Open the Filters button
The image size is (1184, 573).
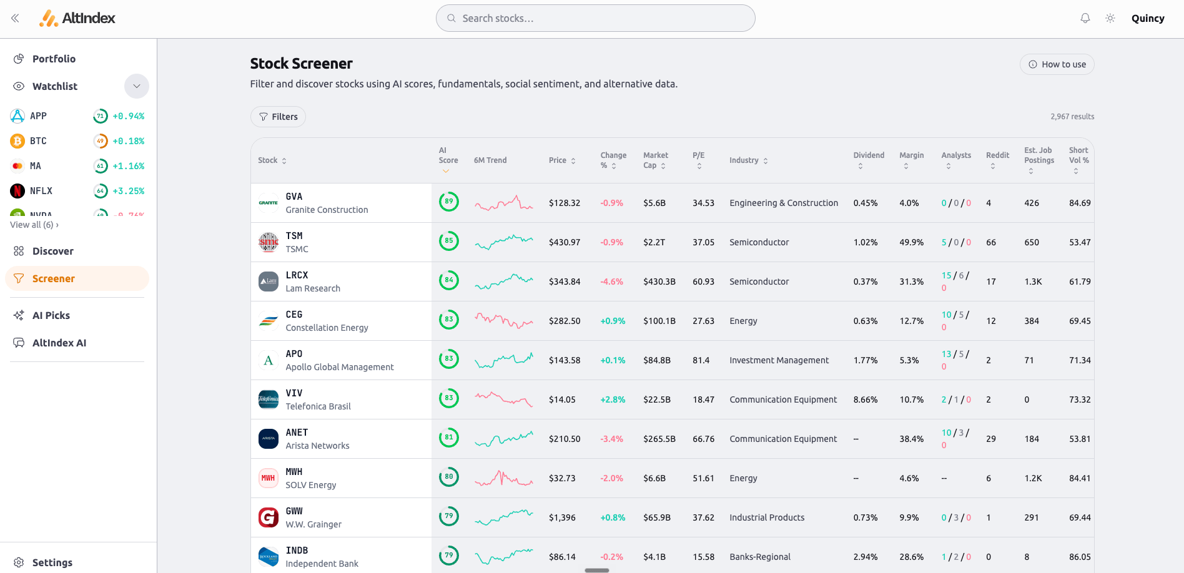pyautogui.click(x=278, y=117)
